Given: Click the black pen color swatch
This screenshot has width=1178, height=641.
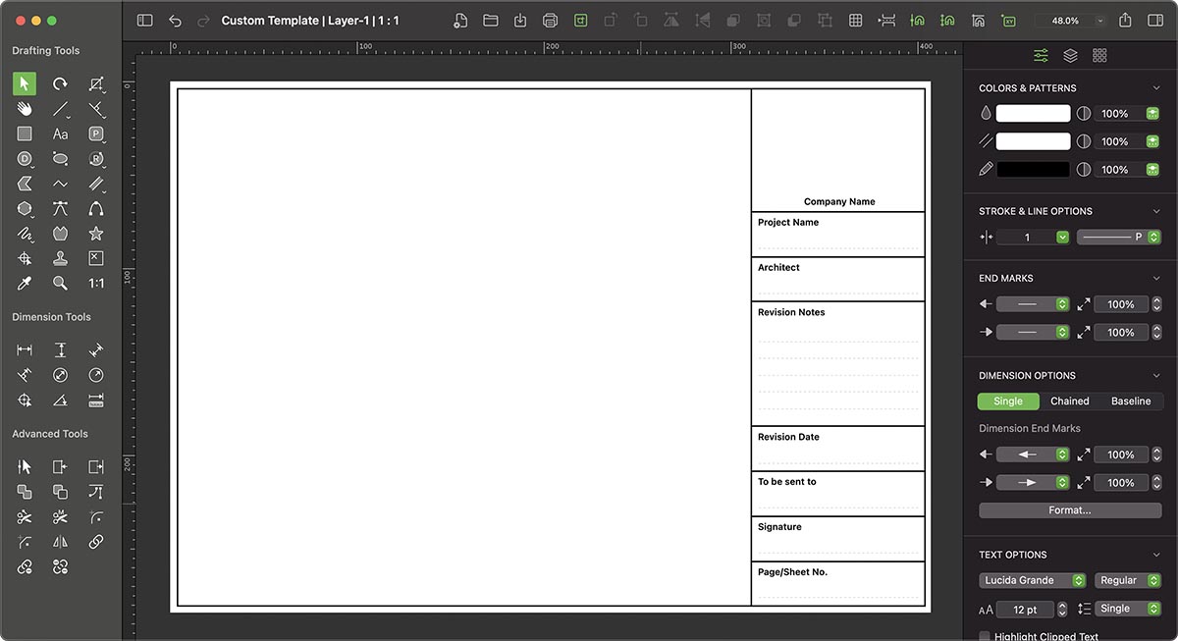Looking at the screenshot, I should point(1033,169).
